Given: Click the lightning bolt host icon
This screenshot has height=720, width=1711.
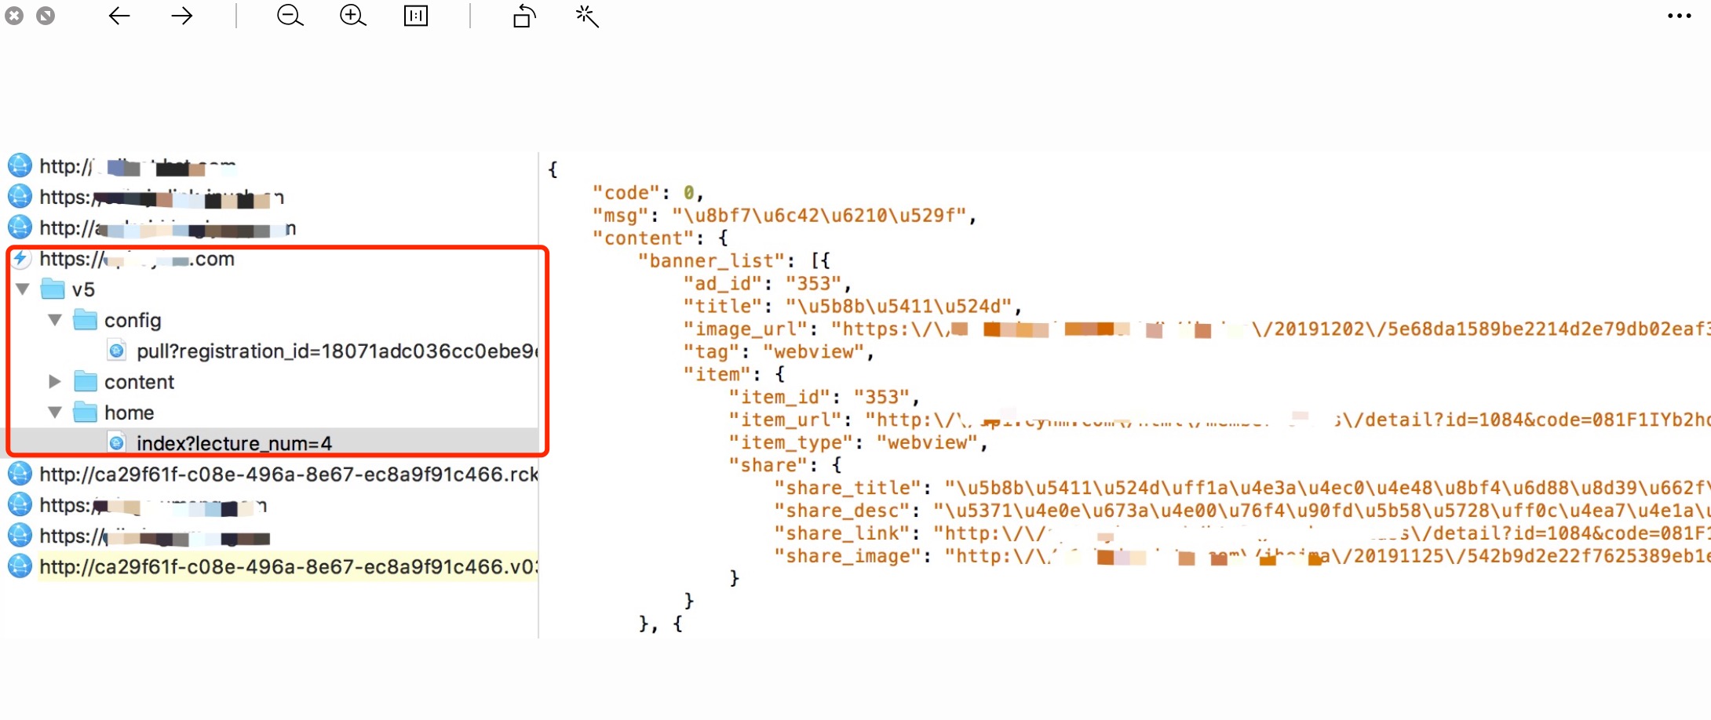Looking at the screenshot, I should (20, 259).
